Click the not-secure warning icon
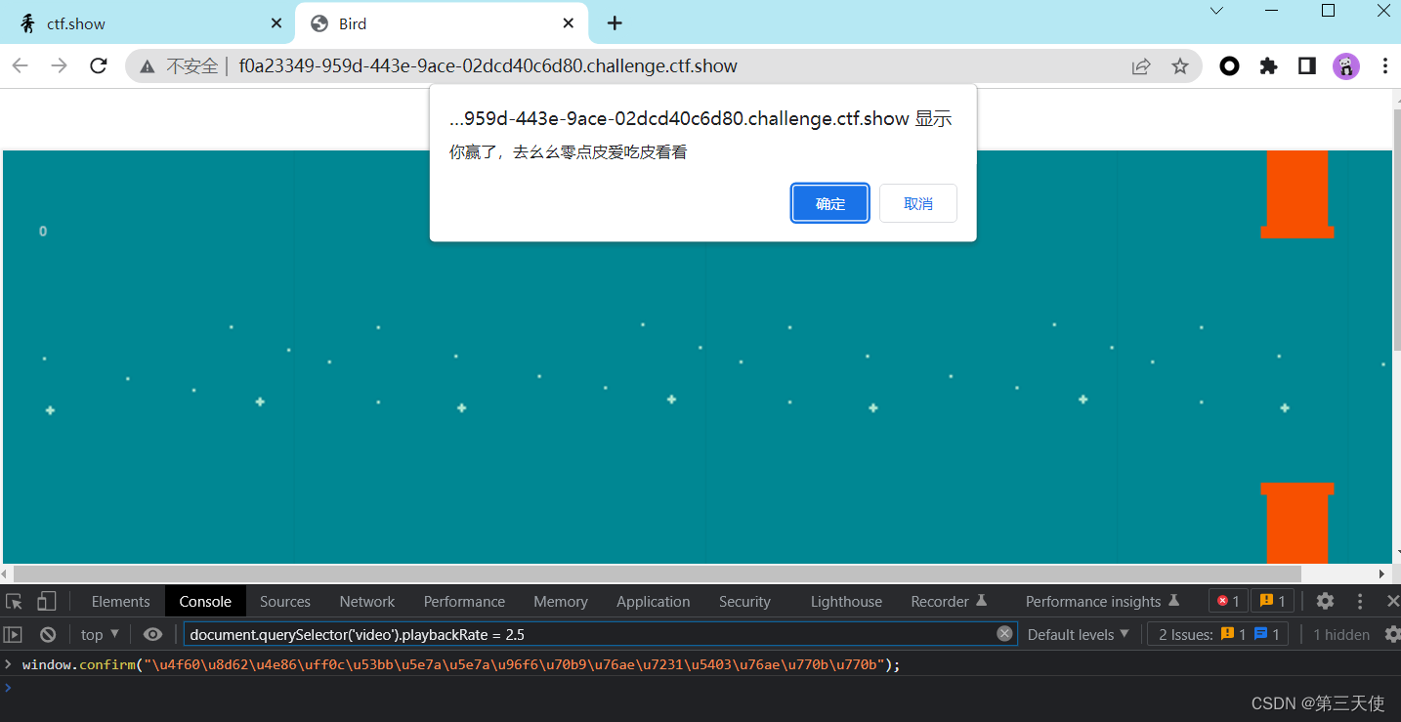This screenshot has height=722, width=1401. (x=148, y=66)
